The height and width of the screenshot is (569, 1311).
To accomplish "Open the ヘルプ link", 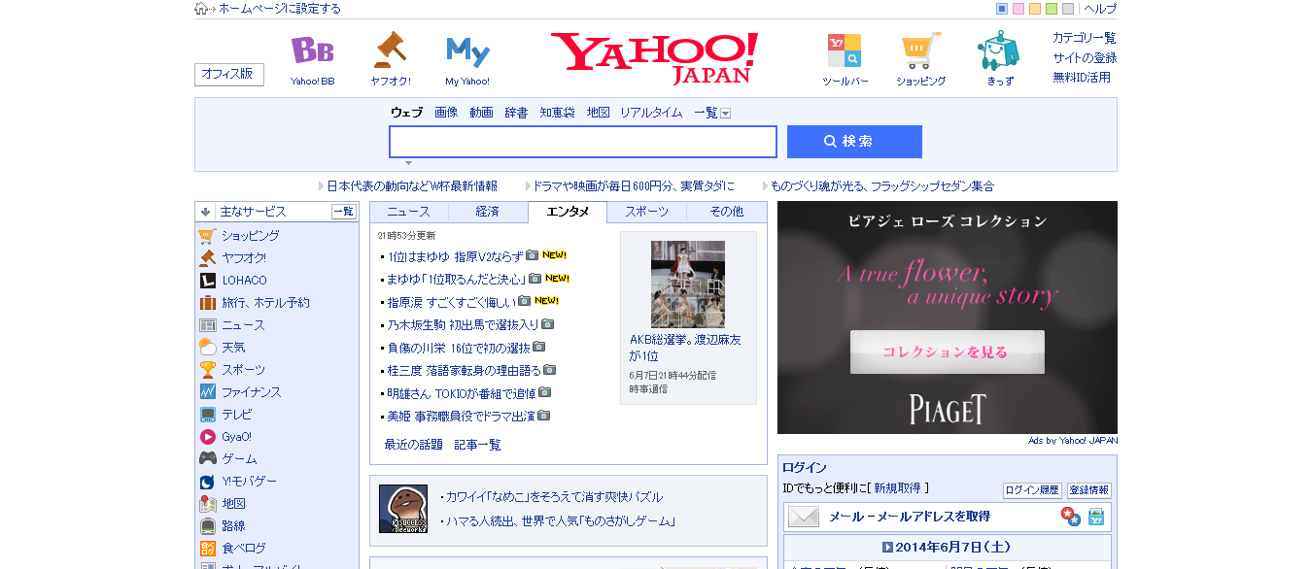I will pyautogui.click(x=1100, y=9).
